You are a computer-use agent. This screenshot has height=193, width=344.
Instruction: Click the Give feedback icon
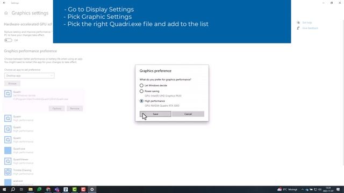(298, 28)
